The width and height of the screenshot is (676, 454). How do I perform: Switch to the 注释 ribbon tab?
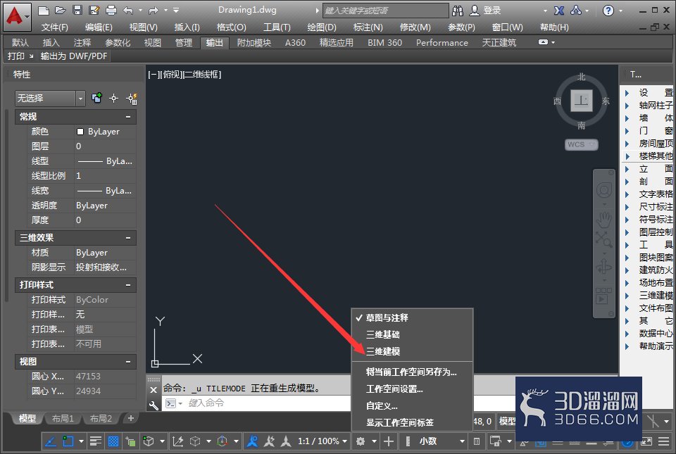pos(82,43)
